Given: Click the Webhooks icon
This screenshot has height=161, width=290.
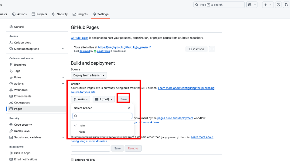Looking at the screenshot, I should (11, 90).
